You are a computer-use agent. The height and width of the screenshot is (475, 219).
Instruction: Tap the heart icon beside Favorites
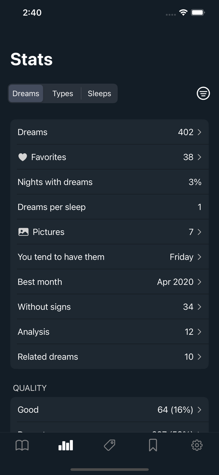click(x=22, y=157)
